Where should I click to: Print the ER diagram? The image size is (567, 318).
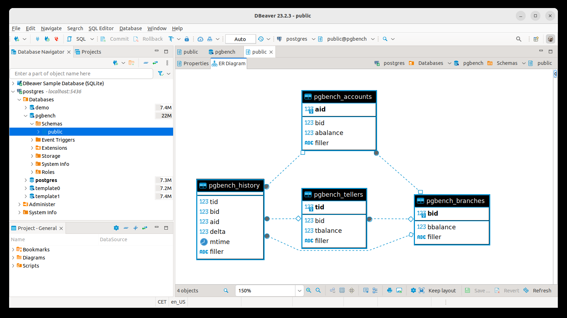tap(390, 290)
